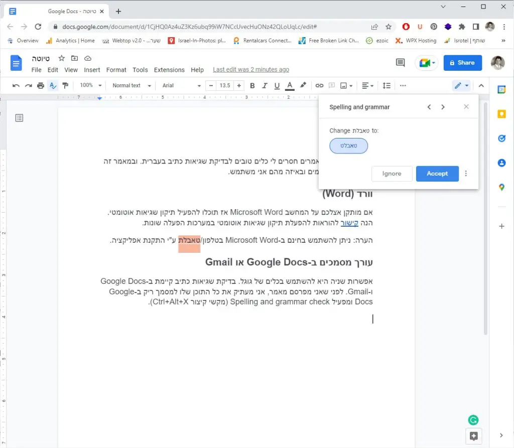The height and width of the screenshot is (448, 514).
Task: Open the Arial font dropdown
Action: 181,85
